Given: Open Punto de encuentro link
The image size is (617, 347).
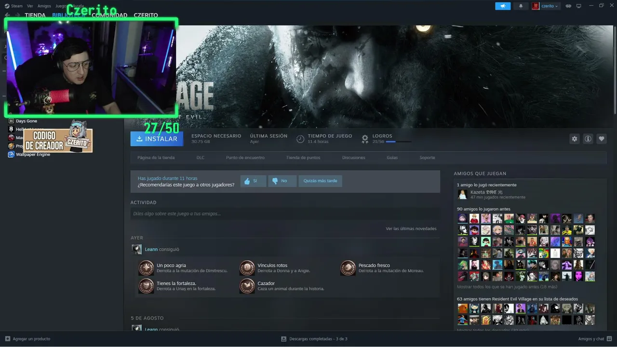Looking at the screenshot, I should (245, 158).
